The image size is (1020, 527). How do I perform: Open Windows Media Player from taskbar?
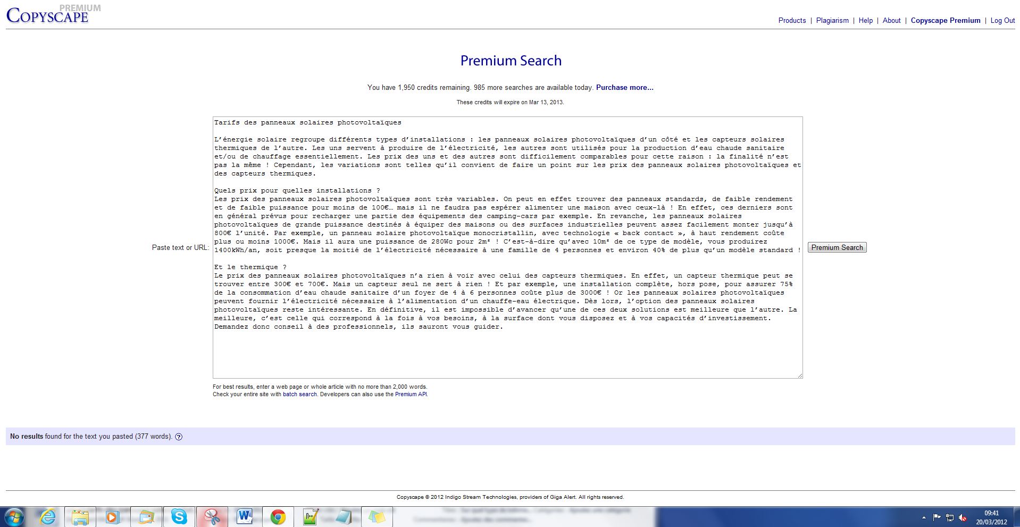pos(112,516)
